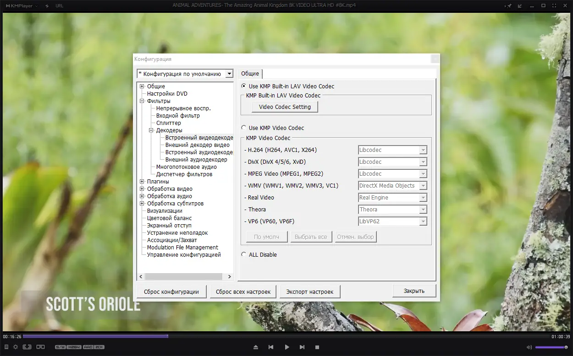573x356 pixels.
Task: Open the configuration preset dropdown
Action: tap(185, 74)
